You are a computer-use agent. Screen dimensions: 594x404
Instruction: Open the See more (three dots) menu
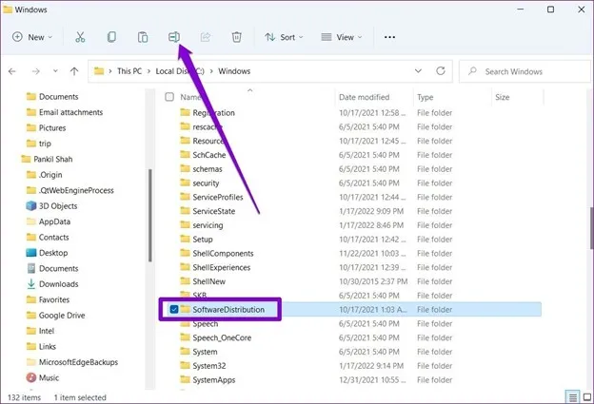point(389,37)
